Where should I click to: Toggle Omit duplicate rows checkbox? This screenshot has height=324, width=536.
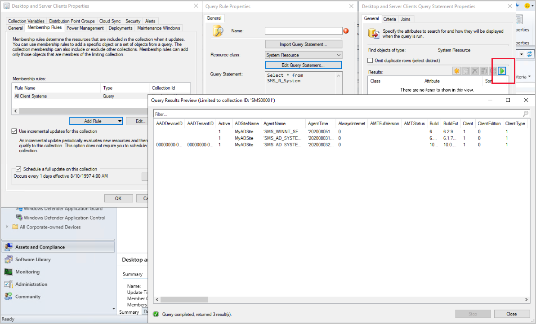370,61
